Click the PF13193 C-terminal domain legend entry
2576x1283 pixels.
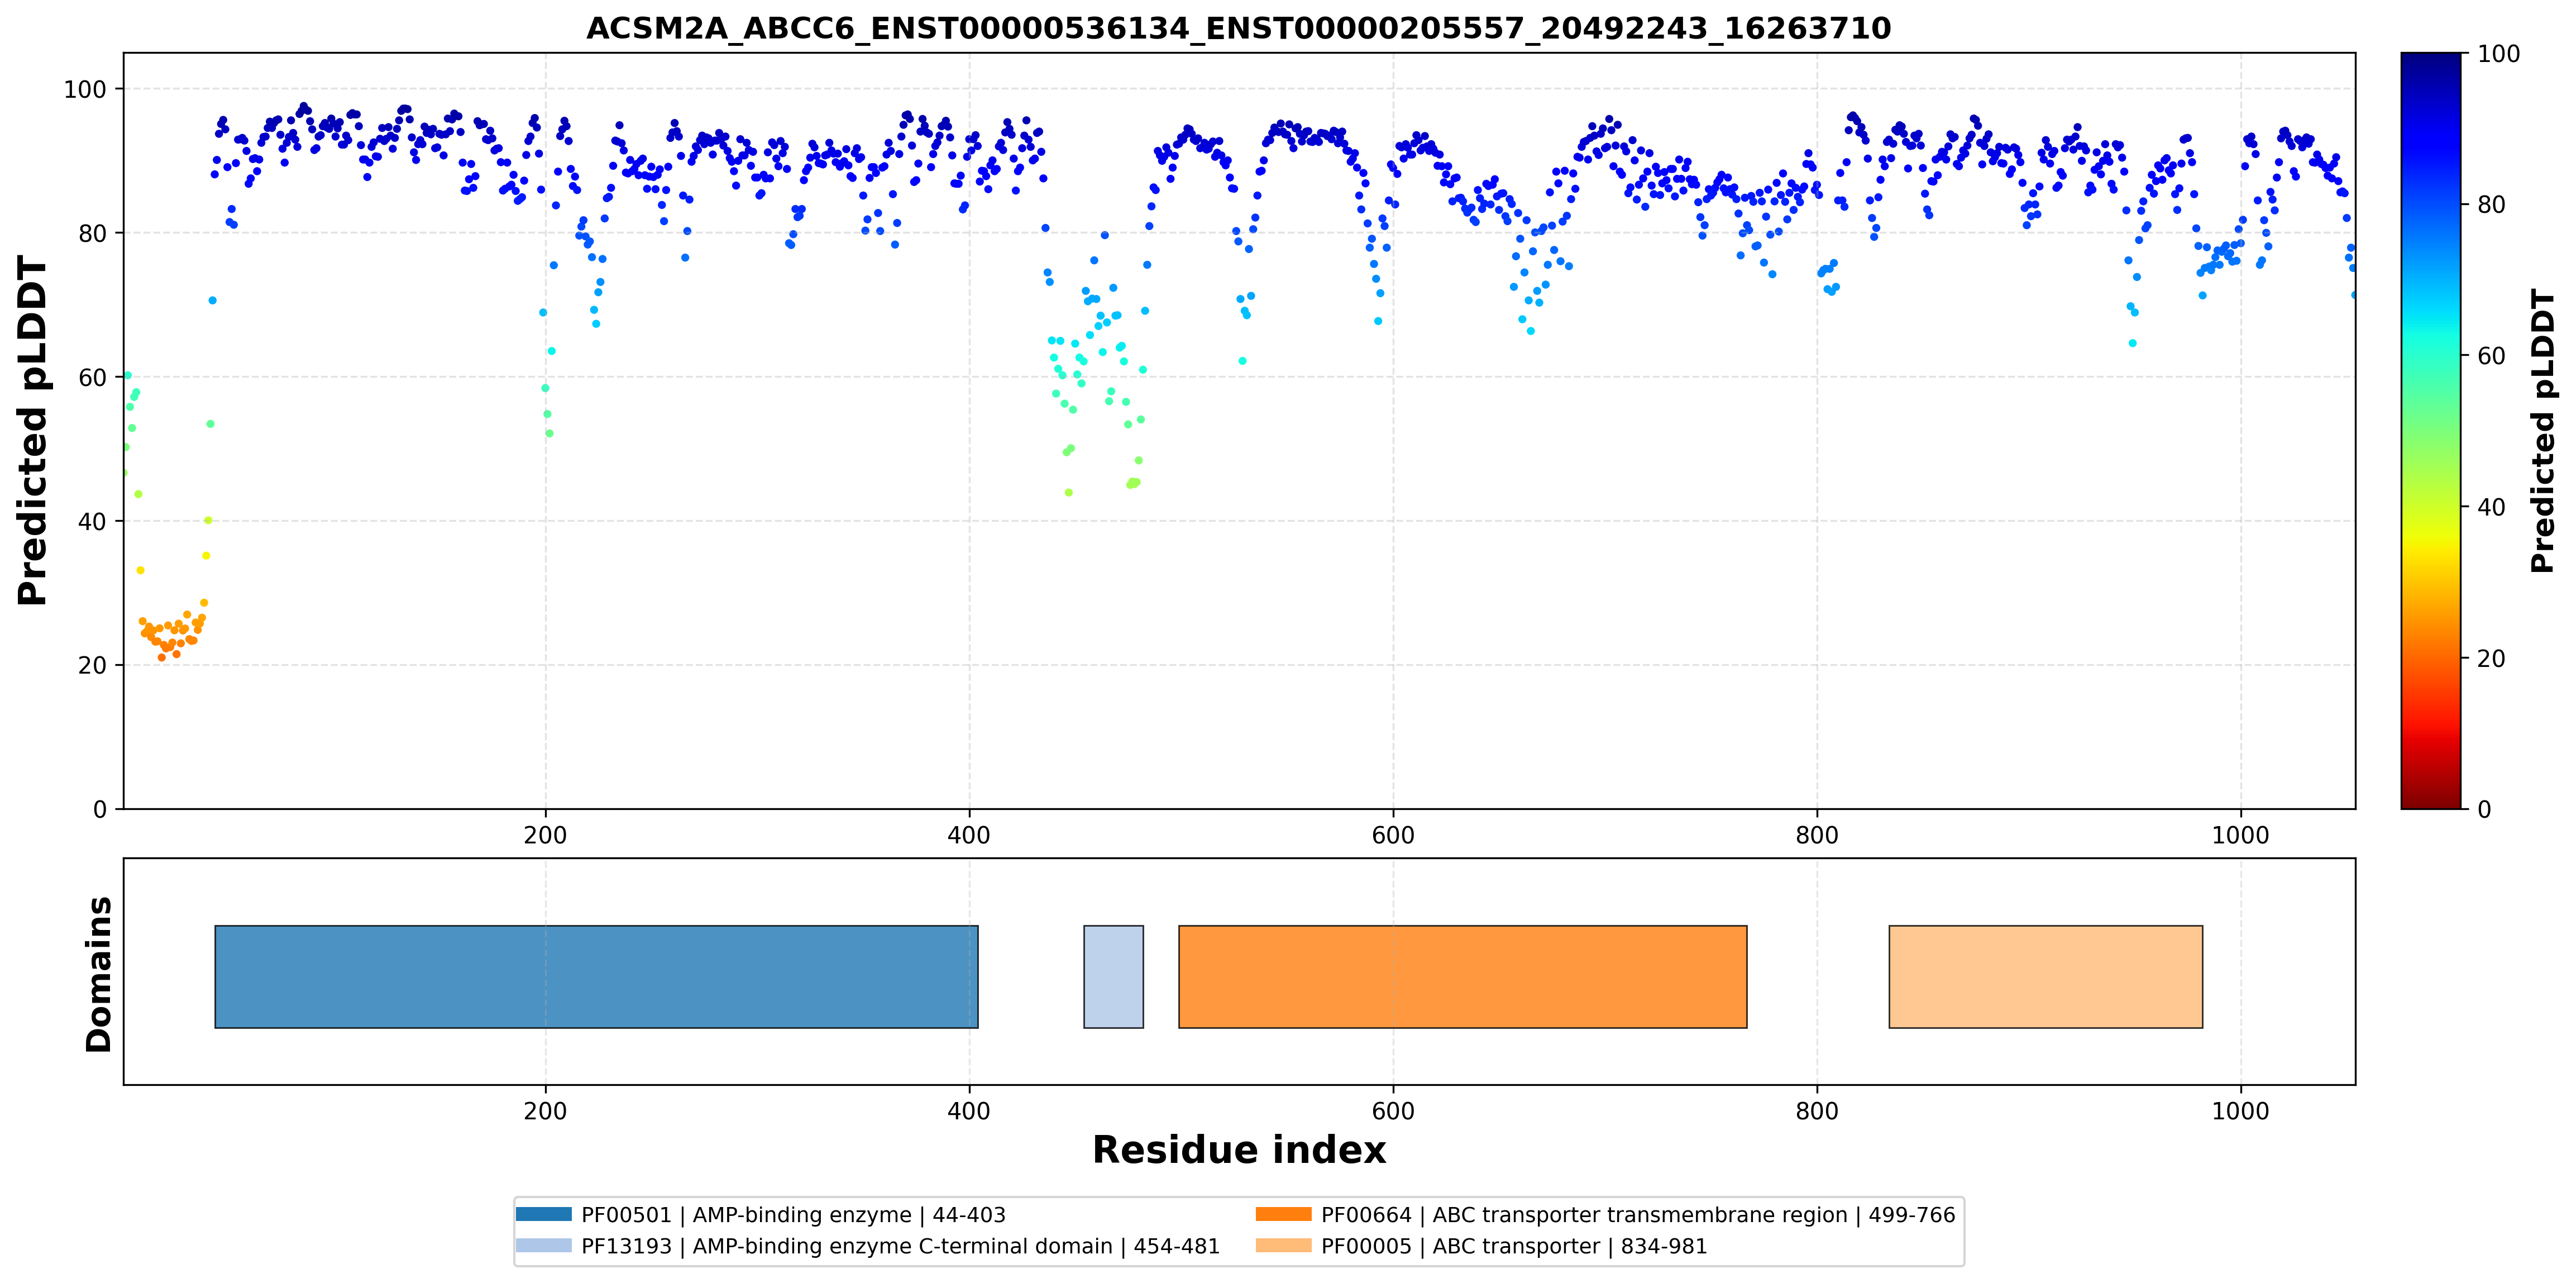tap(868, 1246)
